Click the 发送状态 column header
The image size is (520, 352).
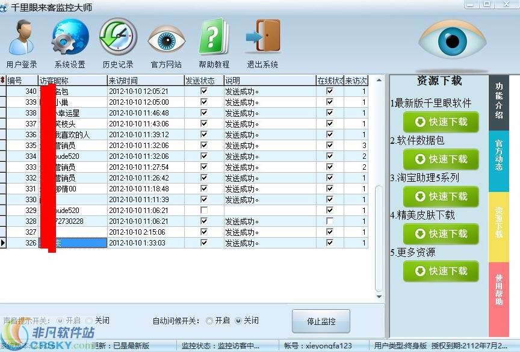click(204, 81)
